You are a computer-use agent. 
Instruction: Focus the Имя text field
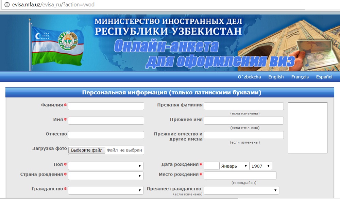point(106,121)
